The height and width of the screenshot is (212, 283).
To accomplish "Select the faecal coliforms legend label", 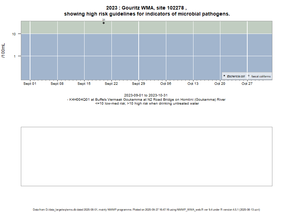I will coord(261,76).
